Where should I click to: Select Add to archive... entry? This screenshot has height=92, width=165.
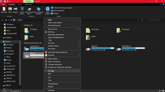[x=62, y=59]
